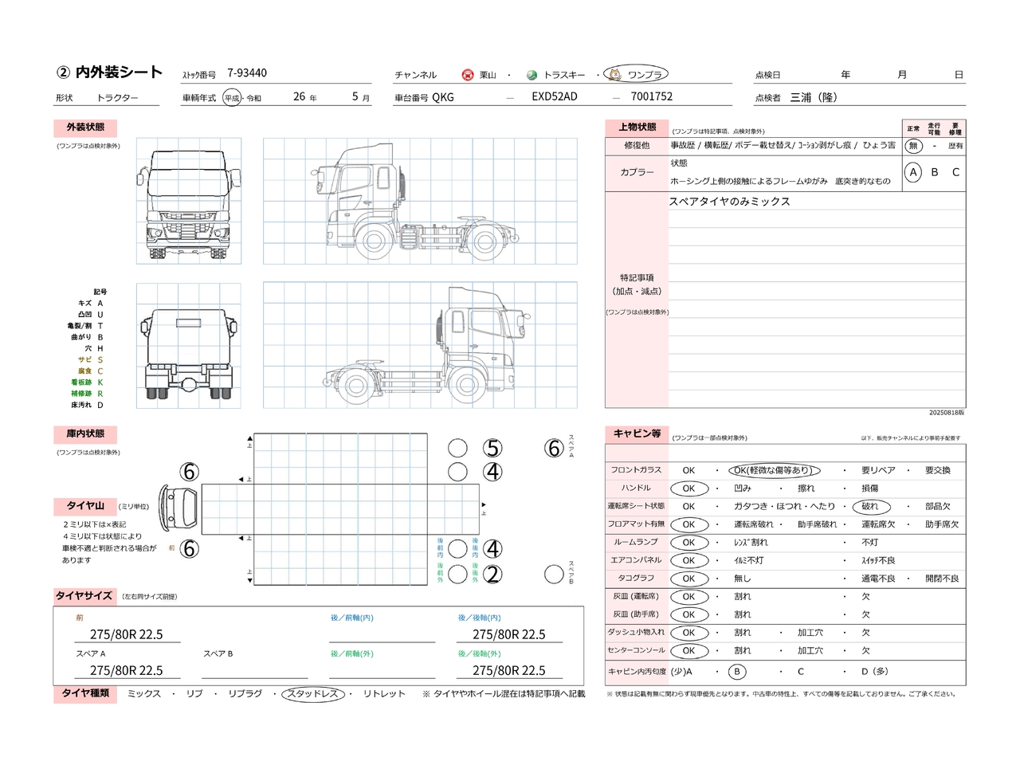The image size is (1020, 765).
Task: Select 破れ for driver seat condition
Action: 869,507
